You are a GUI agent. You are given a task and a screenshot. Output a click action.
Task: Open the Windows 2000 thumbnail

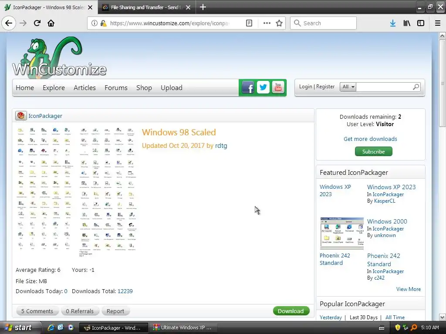tap(342, 233)
